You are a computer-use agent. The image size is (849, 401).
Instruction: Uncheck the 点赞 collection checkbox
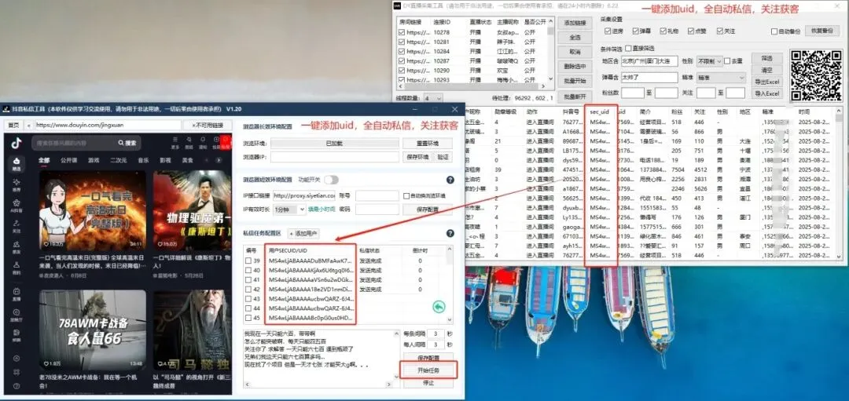(x=692, y=31)
